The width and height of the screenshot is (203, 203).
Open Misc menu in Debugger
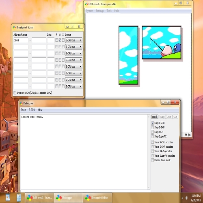(x=40, y=110)
